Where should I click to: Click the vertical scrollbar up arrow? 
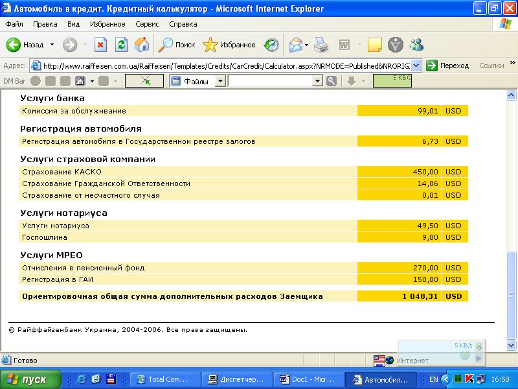point(511,96)
